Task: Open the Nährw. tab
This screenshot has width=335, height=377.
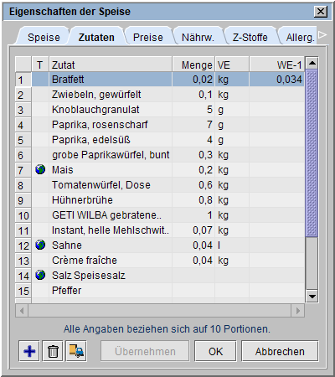Action: point(198,38)
